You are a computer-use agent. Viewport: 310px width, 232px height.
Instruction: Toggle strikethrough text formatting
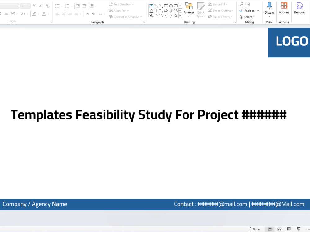point(7,14)
